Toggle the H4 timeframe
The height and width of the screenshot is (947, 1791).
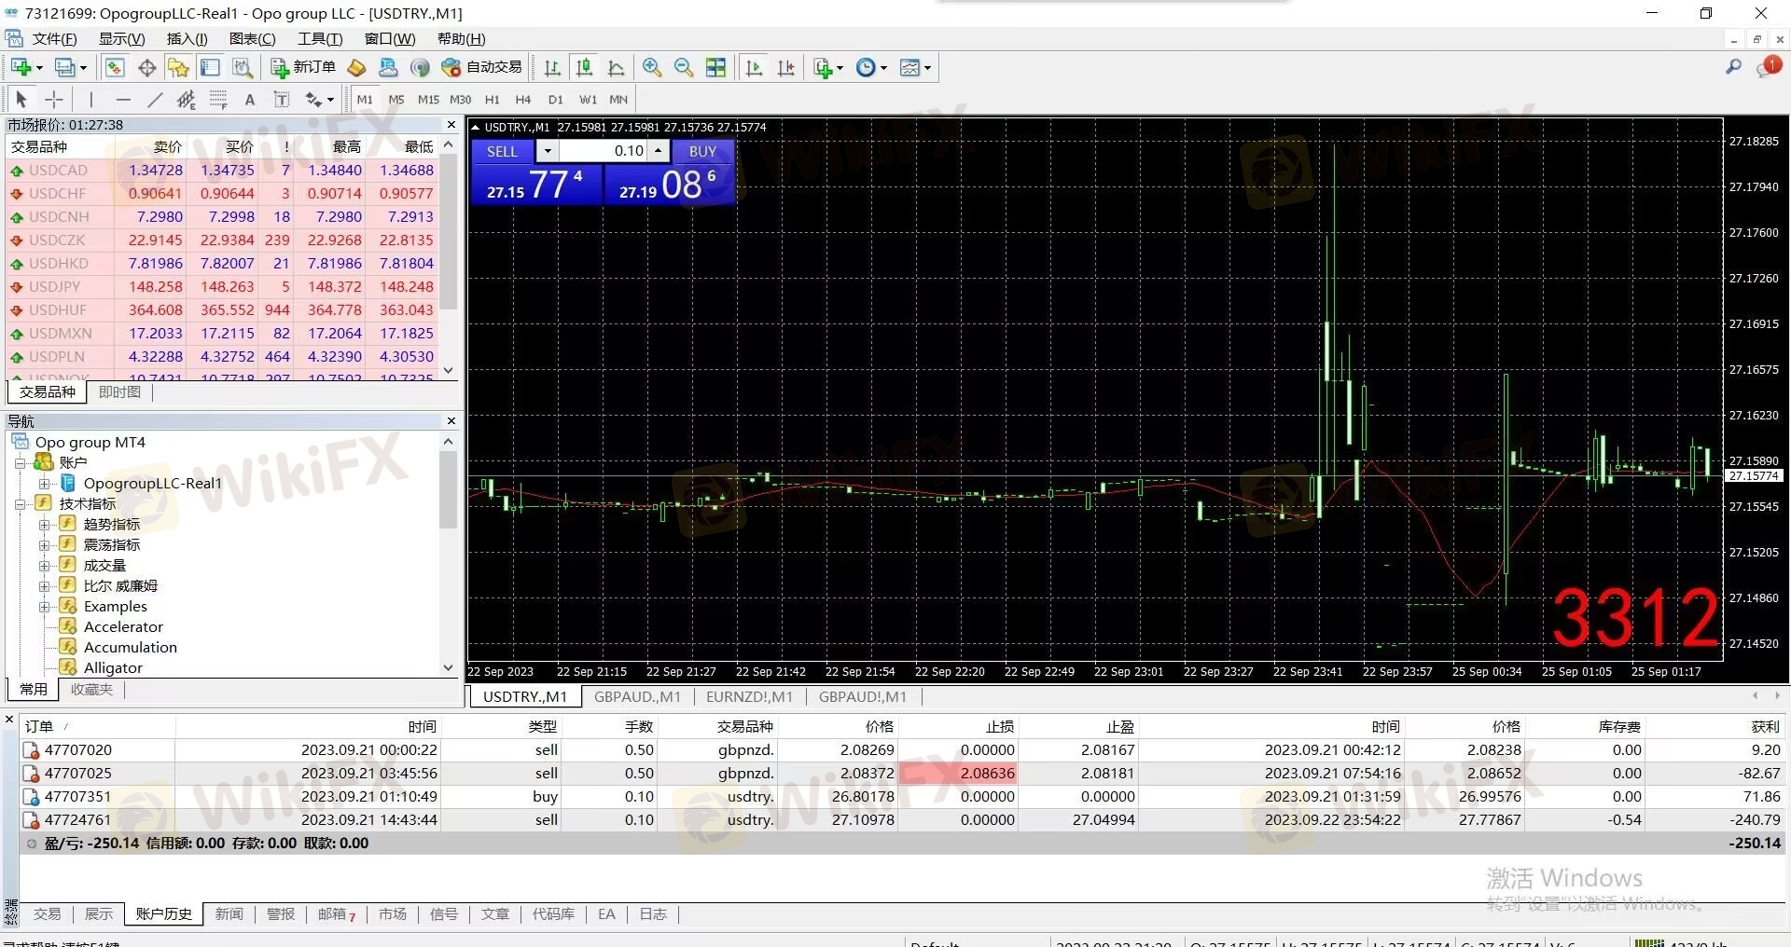point(523,99)
